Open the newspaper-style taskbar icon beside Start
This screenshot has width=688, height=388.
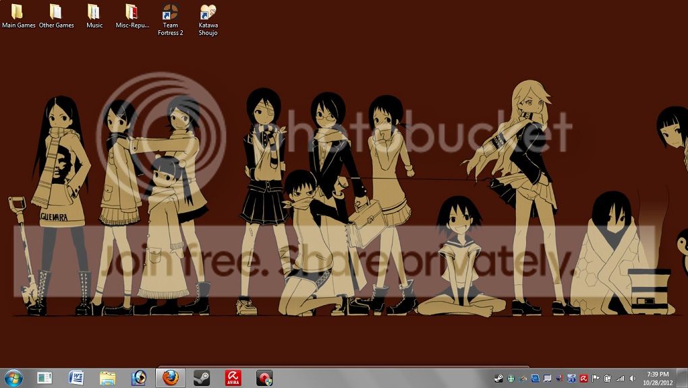(x=45, y=378)
